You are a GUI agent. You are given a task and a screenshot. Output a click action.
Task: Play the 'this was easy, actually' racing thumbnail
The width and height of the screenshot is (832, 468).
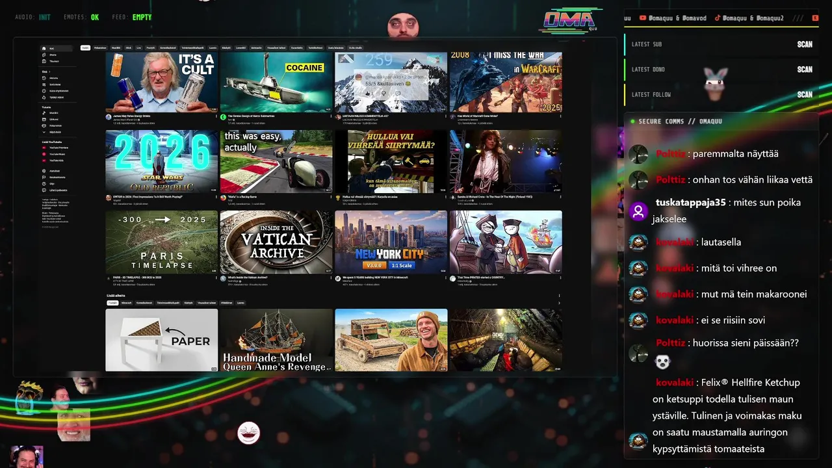click(x=276, y=161)
